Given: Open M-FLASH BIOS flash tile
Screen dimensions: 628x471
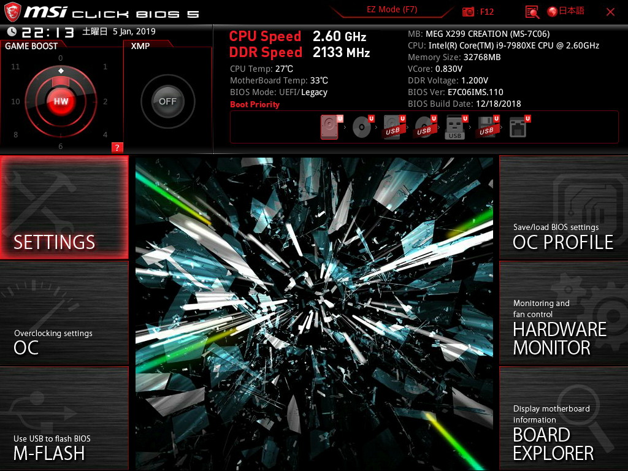Looking at the screenshot, I should click(x=64, y=418).
